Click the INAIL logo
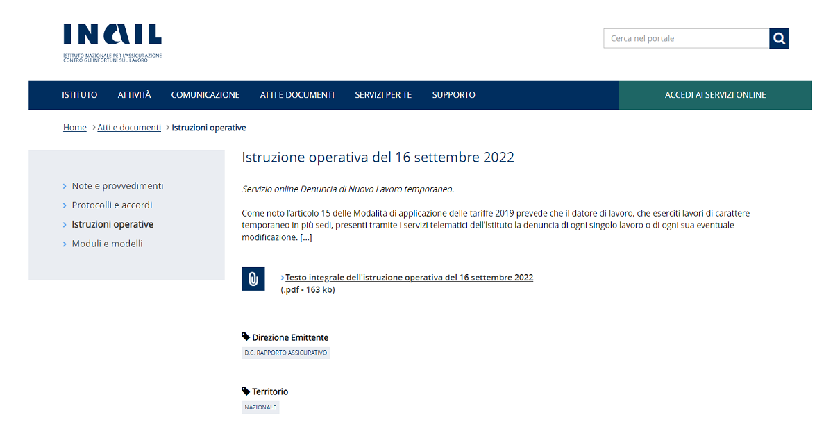 click(x=112, y=43)
